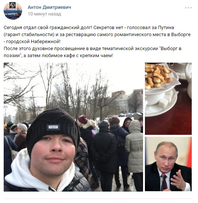Click the label patch on the black beanie
Viewport: 198px width, 203px height.
[x=53, y=127]
